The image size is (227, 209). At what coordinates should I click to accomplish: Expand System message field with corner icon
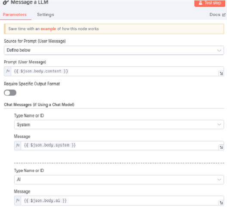pyautogui.click(x=221, y=147)
